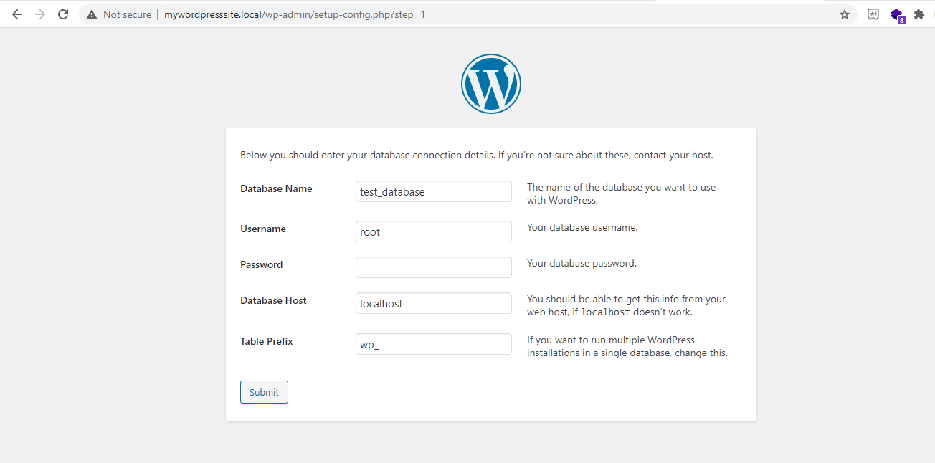
Task: Go back using the browser back arrow
Action: click(17, 14)
